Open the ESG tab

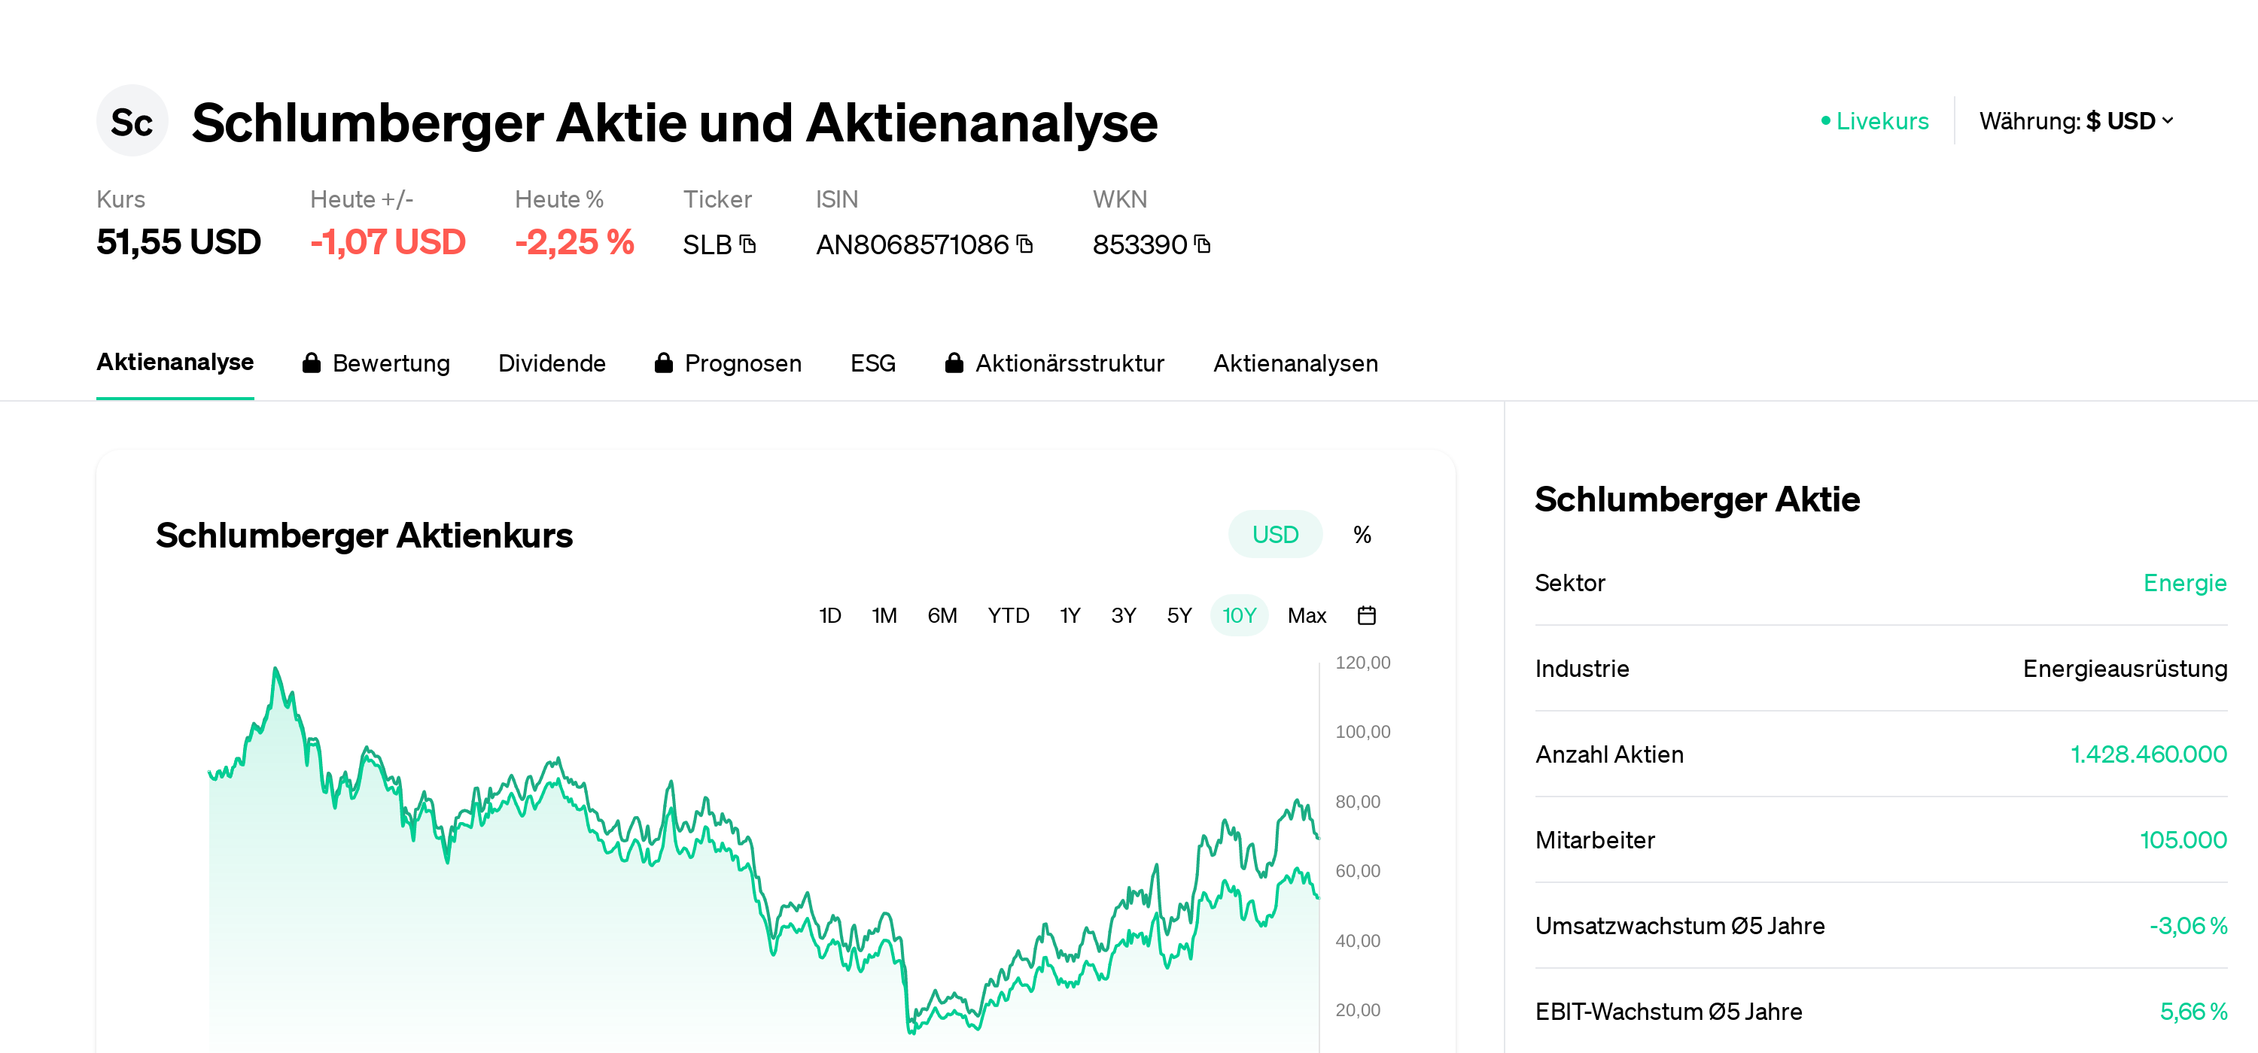(873, 362)
